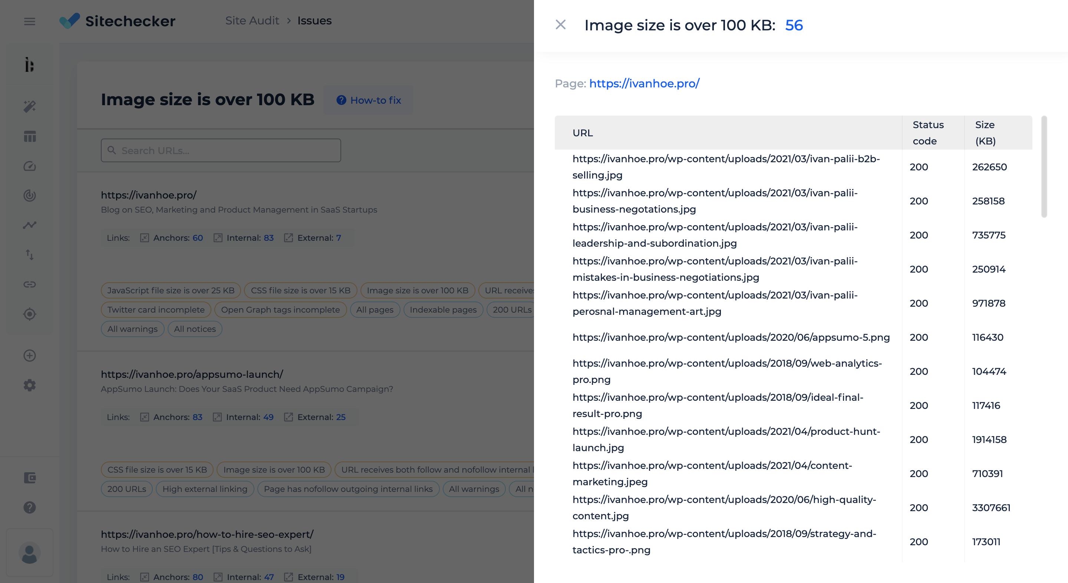Click the high-quality-content.jpg URL

[x=724, y=507]
